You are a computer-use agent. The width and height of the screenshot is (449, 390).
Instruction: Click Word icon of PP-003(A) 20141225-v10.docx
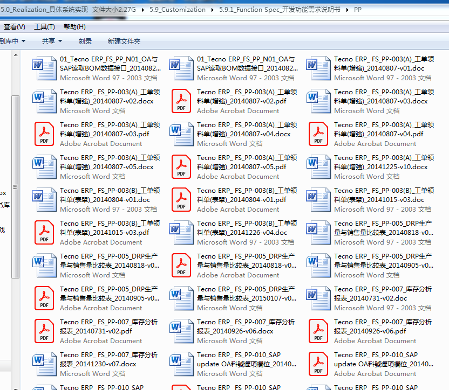[318, 166]
